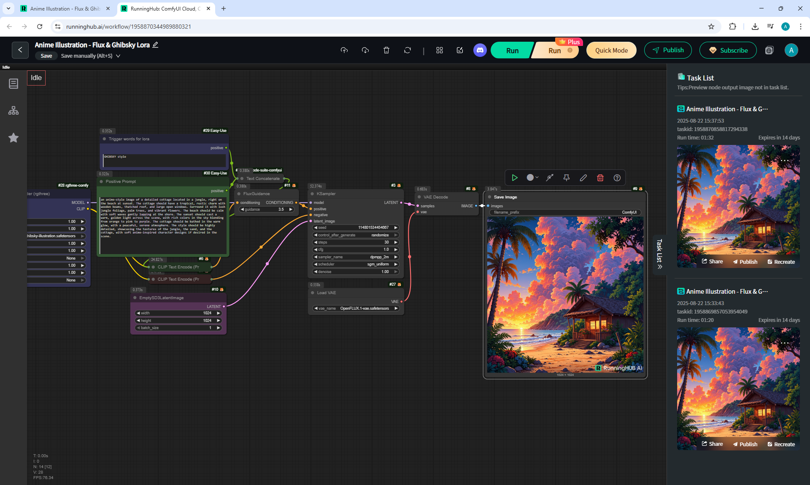The height and width of the screenshot is (485, 810).
Task: Pin the selected Save Image node
Action: point(566,178)
